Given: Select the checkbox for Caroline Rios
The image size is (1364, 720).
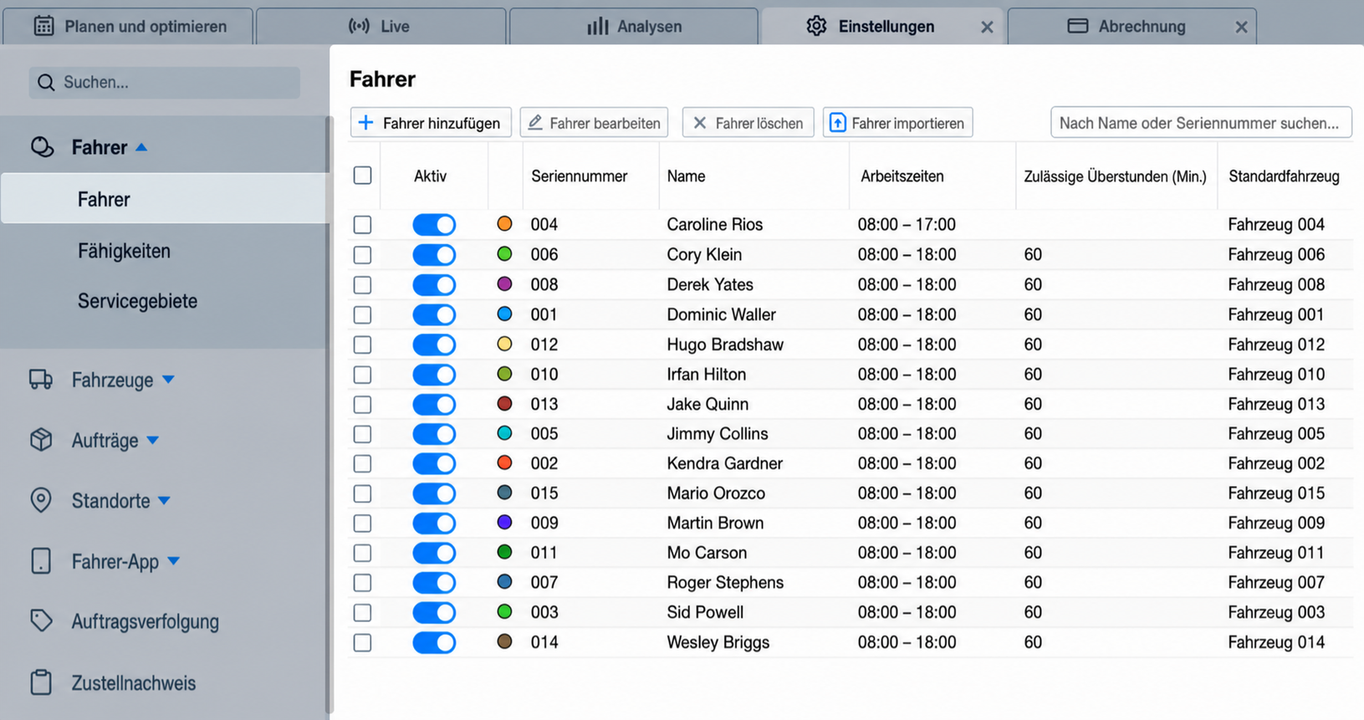Looking at the screenshot, I should 362,225.
